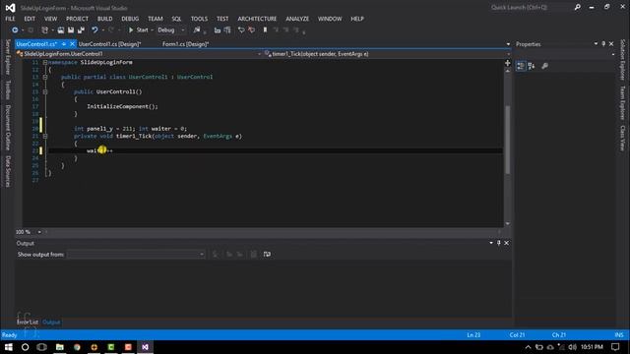Open the active documents list dropdown
Screen dimensions: 630x354
pyautogui.click(x=508, y=44)
